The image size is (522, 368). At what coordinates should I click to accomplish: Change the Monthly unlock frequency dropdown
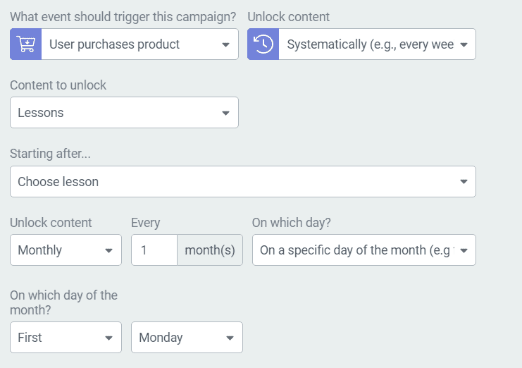click(x=66, y=250)
